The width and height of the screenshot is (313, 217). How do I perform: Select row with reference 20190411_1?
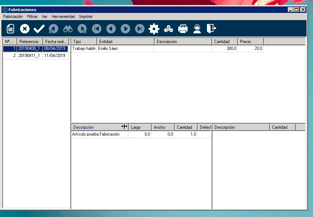(x=29, y=56)
